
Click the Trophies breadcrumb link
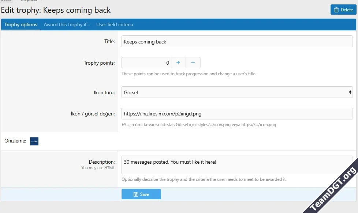click(x=29, y=1)
